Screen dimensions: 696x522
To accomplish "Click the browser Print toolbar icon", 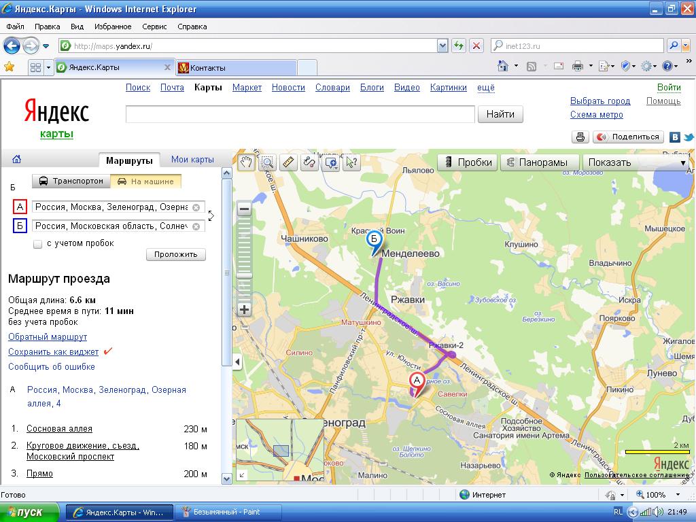I will coord(578,67).
